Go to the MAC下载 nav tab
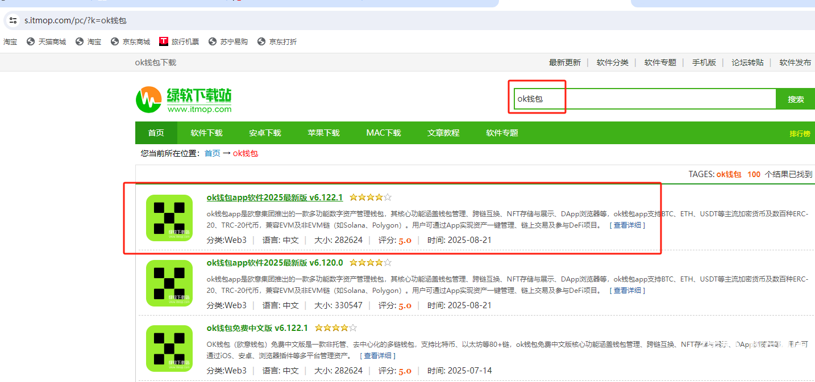Image resolution: width=815 pixels, height=382 pixels. (x=384, y=133)
